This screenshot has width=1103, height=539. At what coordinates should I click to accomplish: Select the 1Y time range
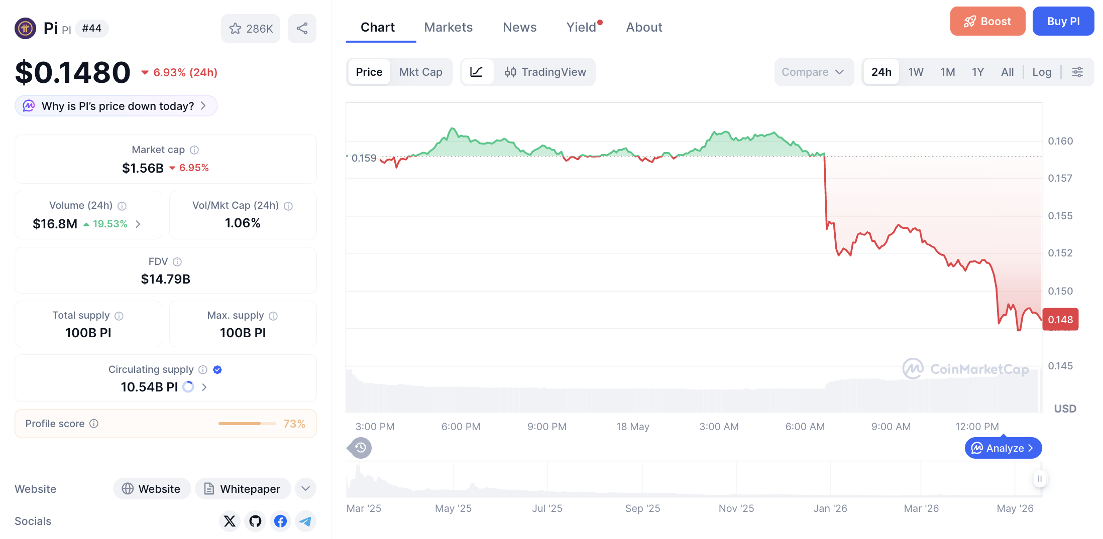pos(977,72)
